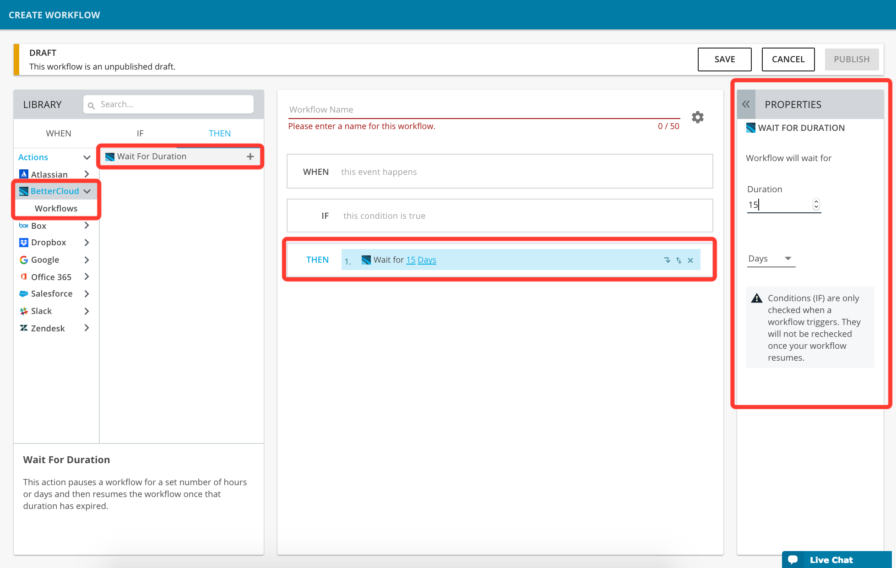This screenshot has height=568, width=896.
Task: Open the Days unit dropdown
Action: point(771,259)
